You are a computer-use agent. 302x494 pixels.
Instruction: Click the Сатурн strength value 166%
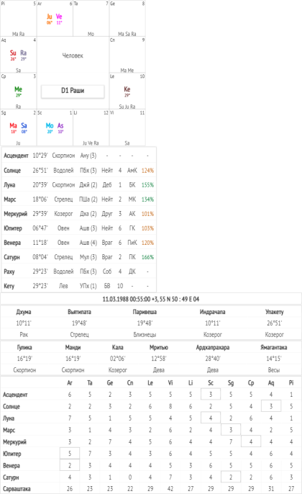[x=147, y=257]
